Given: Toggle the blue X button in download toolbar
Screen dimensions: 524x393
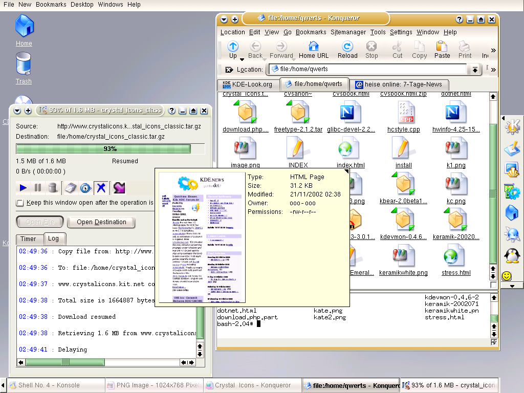Looking at the screenshot, I should coord(101,188).
